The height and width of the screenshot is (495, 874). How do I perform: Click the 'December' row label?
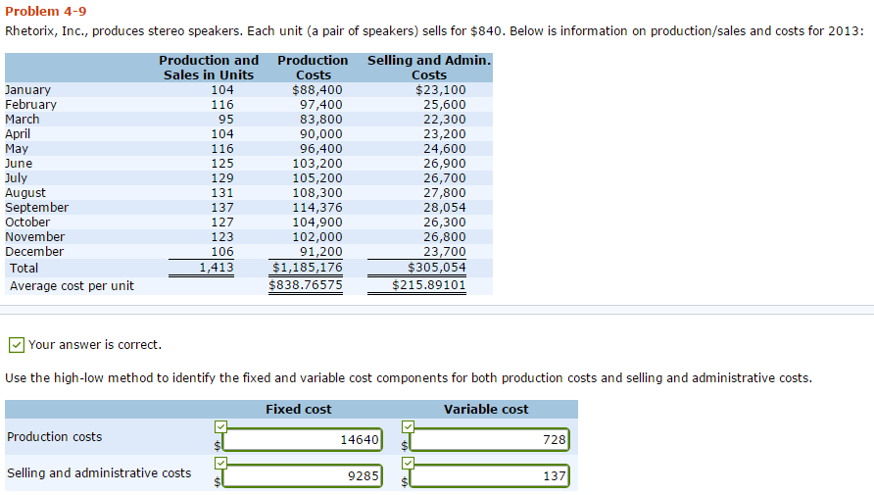coord(34,251)
